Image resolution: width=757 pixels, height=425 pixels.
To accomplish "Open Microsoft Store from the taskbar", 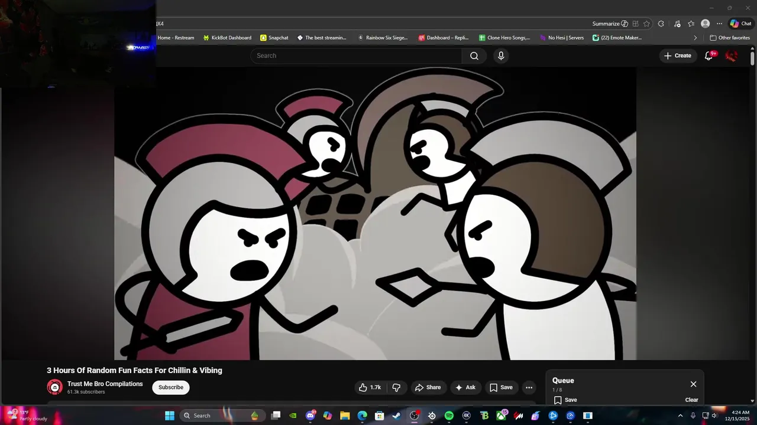I will pyautogui.click(x=380, y=416).
